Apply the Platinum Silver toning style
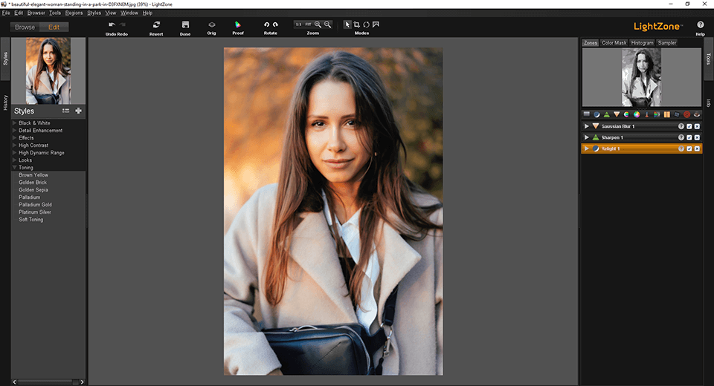Screen dimensions: 714x386 (x=35, y=212)
